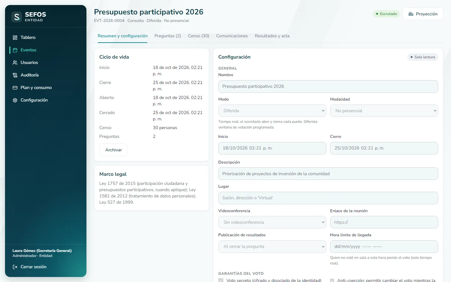The height and width of the screenshot is (282, 451).
Task: Click the Nombre input field
Action: tap(328, 86)
